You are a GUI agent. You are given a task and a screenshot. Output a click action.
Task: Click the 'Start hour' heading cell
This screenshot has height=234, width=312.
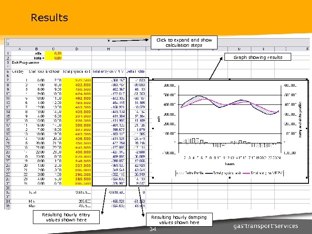click(36, 71)
